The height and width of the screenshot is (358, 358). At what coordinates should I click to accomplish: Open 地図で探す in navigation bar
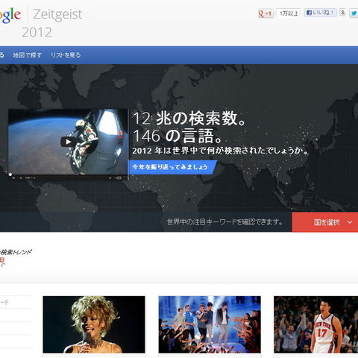28,55
